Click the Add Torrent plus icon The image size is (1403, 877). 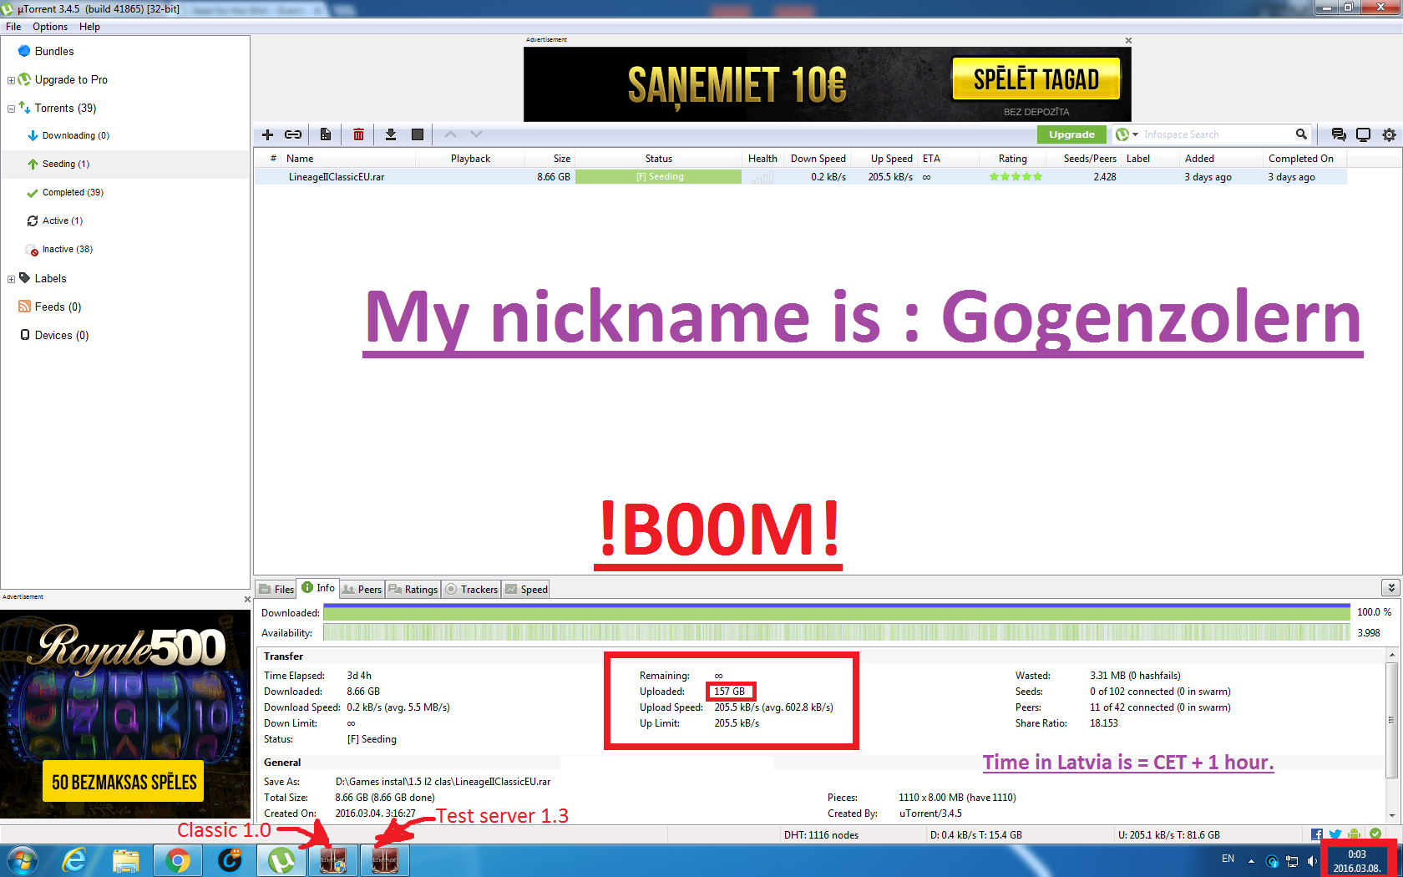click(267, 134)
